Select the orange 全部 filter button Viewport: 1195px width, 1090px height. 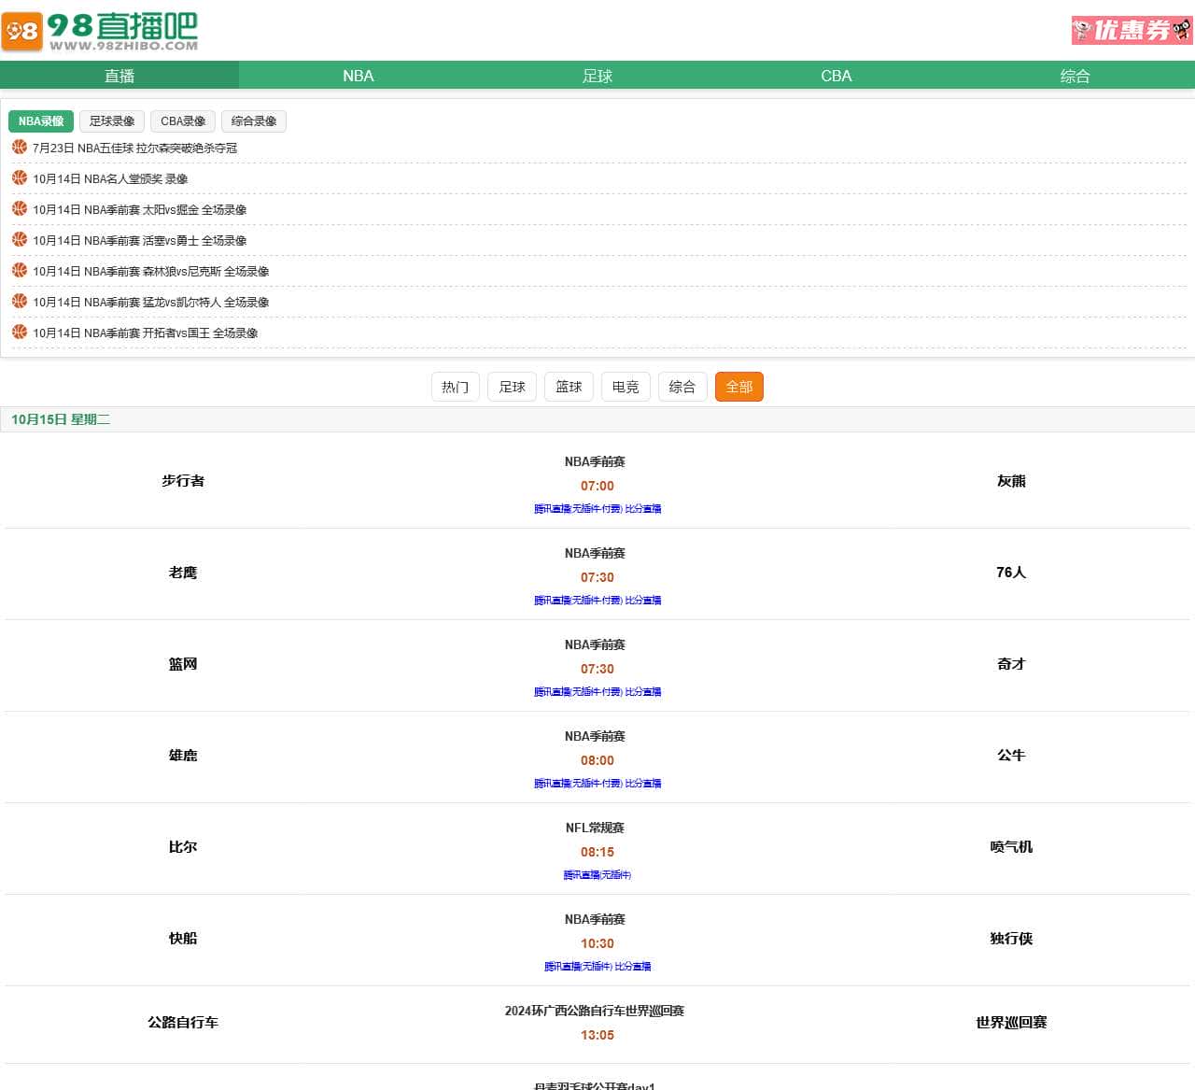pyautogui.click(x=738, y=386)
